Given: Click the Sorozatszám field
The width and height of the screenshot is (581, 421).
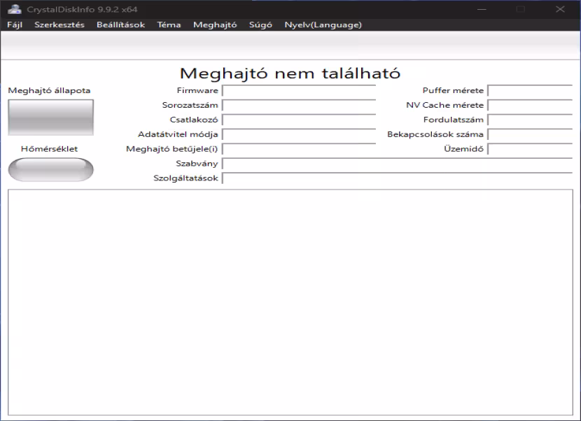Looking at the screenshot, I should (299, 105).
